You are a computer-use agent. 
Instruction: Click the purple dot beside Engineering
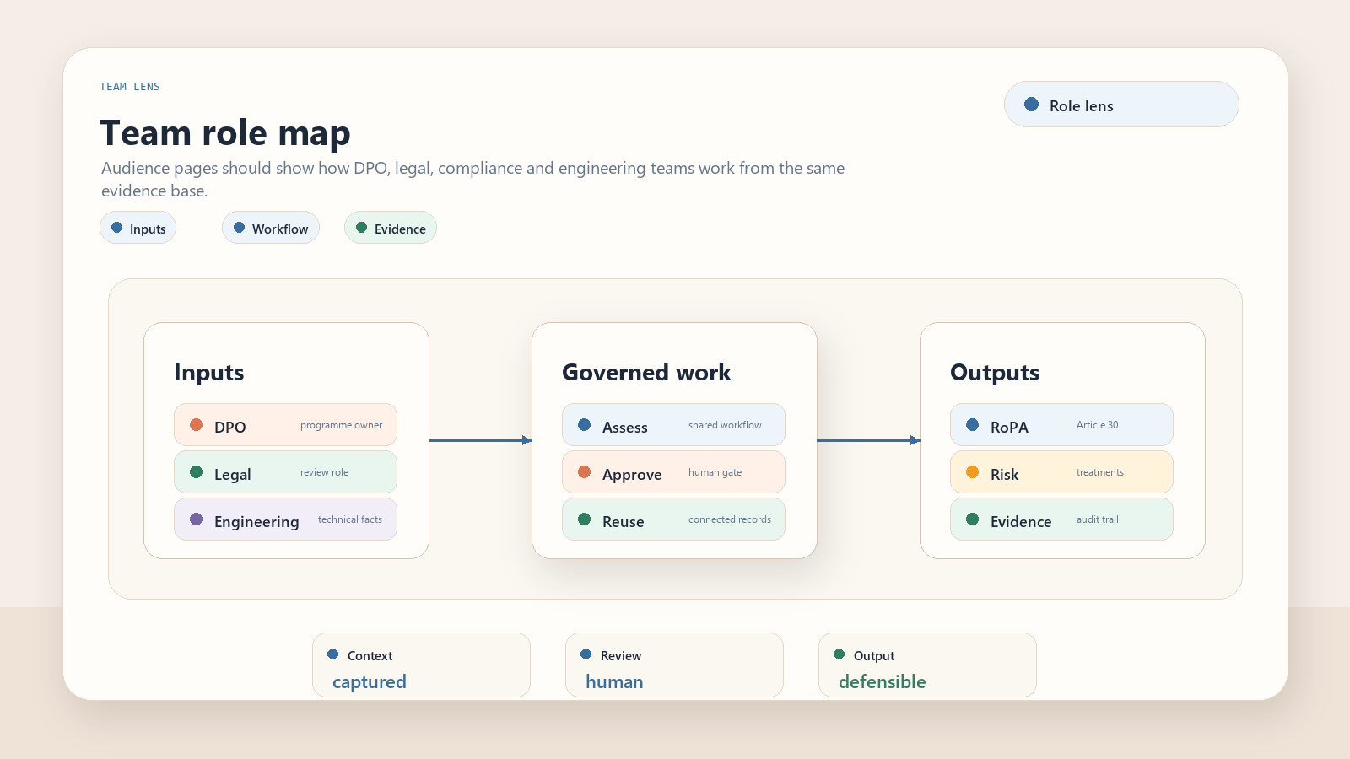coord(196,519)
